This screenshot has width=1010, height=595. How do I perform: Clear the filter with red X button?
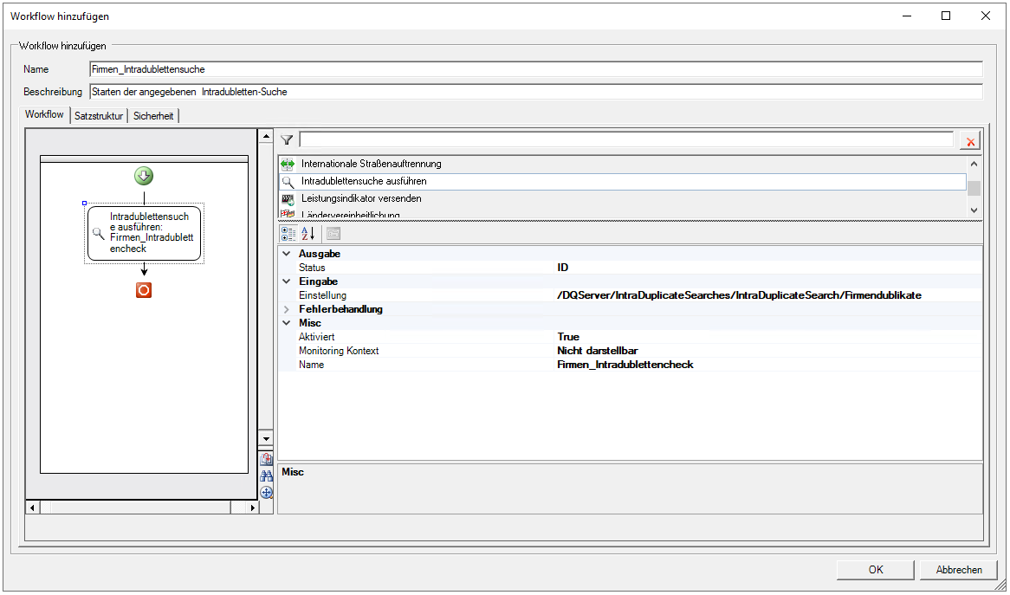click(970, 141)
